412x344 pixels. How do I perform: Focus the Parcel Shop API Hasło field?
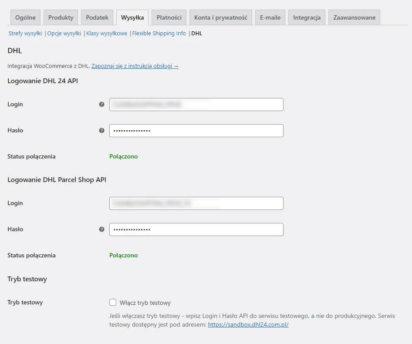[196, 229]
